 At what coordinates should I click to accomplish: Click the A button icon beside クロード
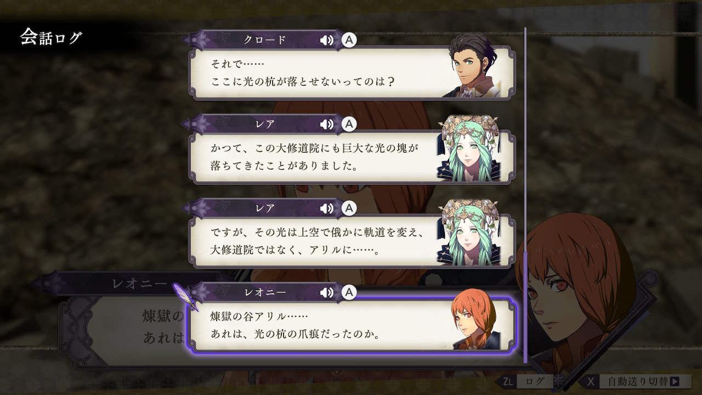coord(349,40)
